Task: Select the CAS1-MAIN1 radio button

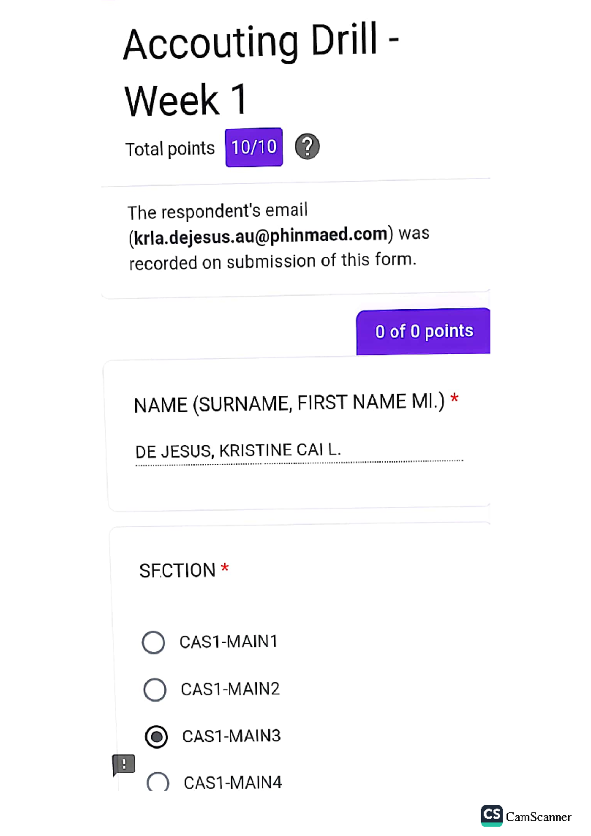Action: [x=154, y=643]
